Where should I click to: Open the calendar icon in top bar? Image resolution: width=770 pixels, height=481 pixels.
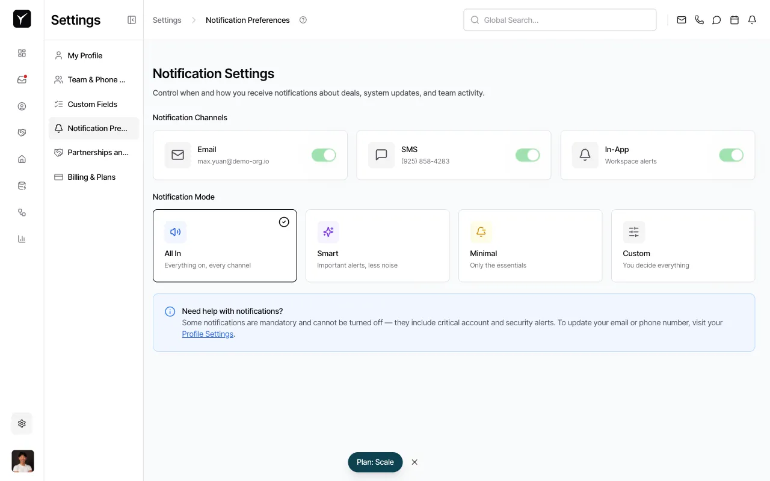coord(734,20)
